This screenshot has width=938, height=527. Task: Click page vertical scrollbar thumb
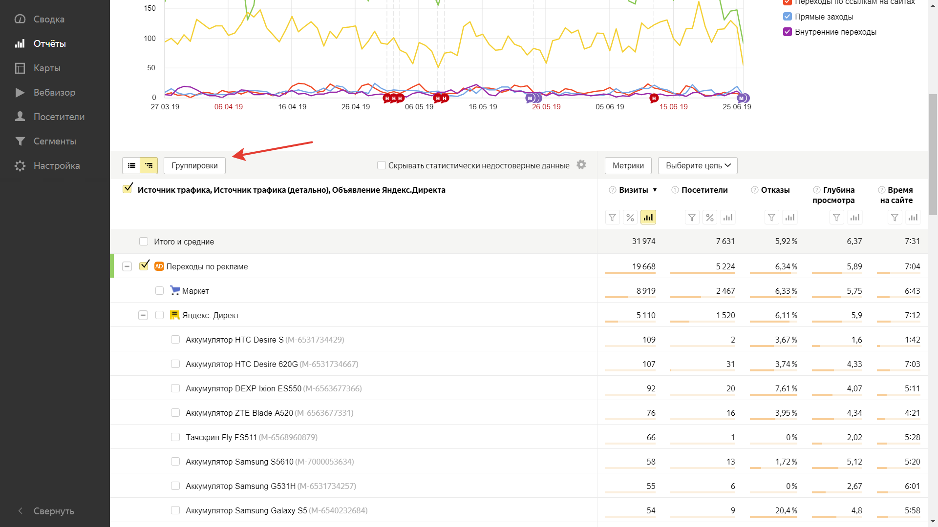point(933,154)
